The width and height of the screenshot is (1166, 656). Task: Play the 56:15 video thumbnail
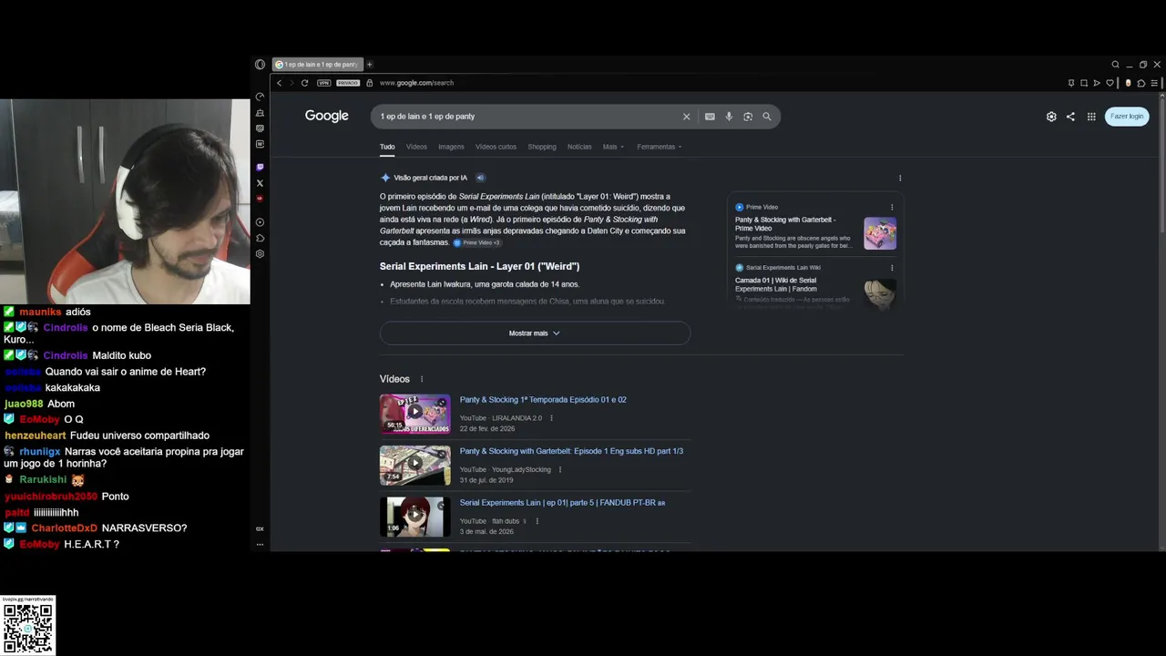(415, 414)
